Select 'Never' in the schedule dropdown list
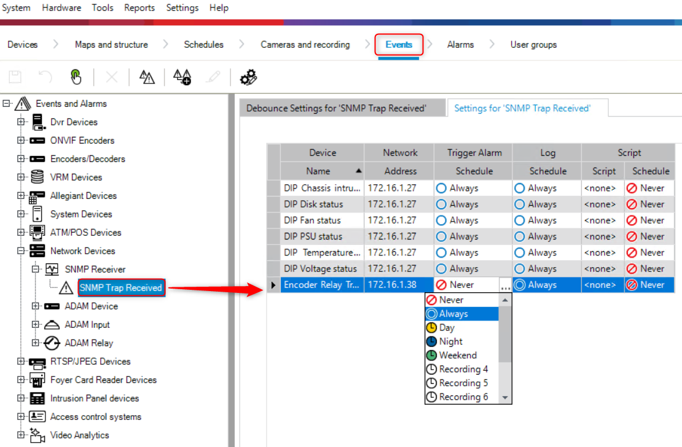The width and height of the screenshot is (682, 447). (451, 300)
